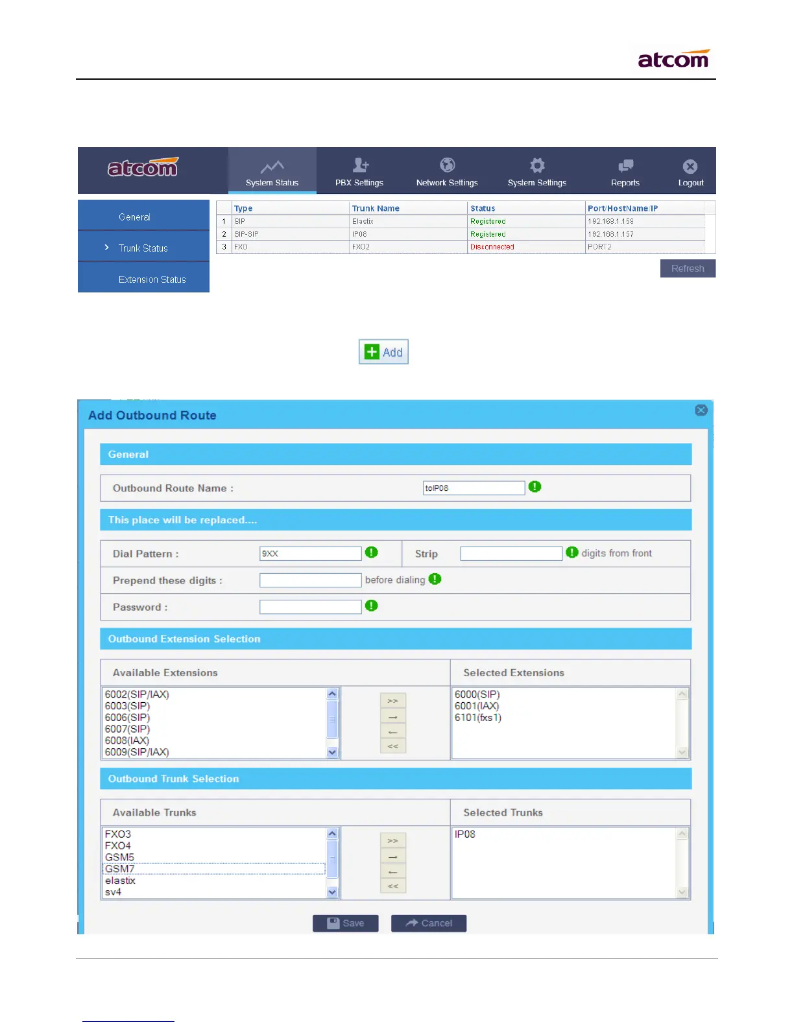
Task: Click the Outbound Route Name input field
Action: click(x=474, y=488)
